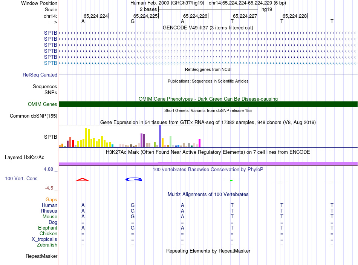This screenshot has width=358, height=265.
Task: Click the 2 bases scale bar label
Action: [148, 9]
